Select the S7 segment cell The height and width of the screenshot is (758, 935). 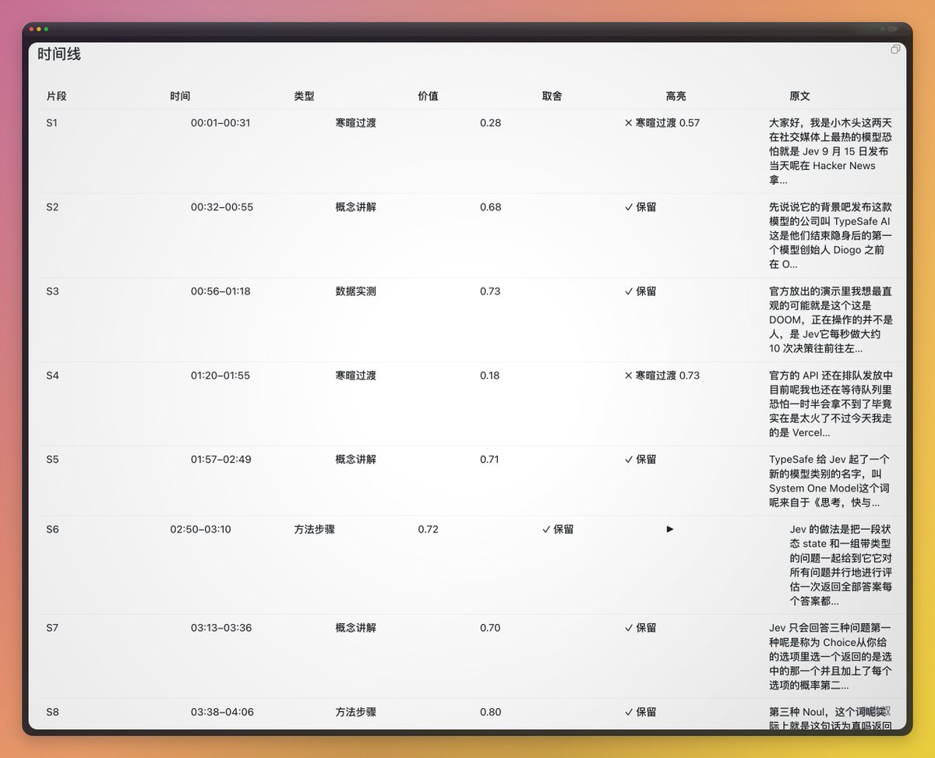coord(52,628)
